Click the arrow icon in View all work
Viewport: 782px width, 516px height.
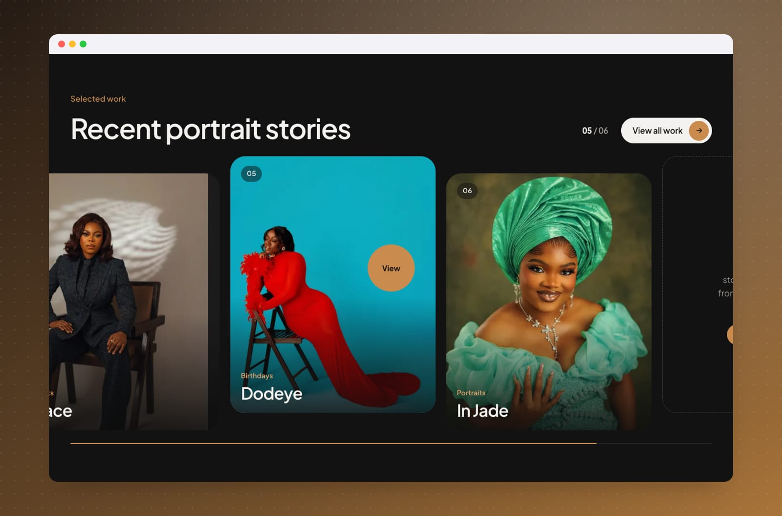click(699, 131)
